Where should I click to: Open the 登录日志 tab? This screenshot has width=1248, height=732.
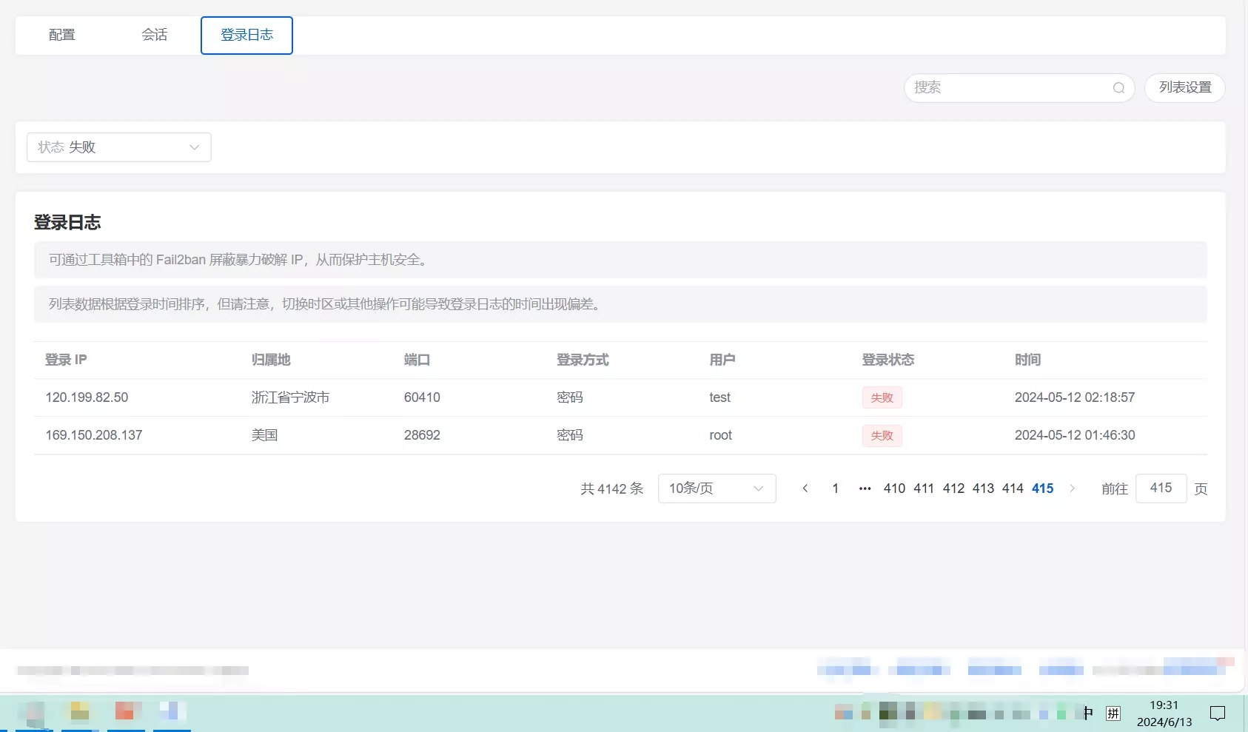coord(246,34)
